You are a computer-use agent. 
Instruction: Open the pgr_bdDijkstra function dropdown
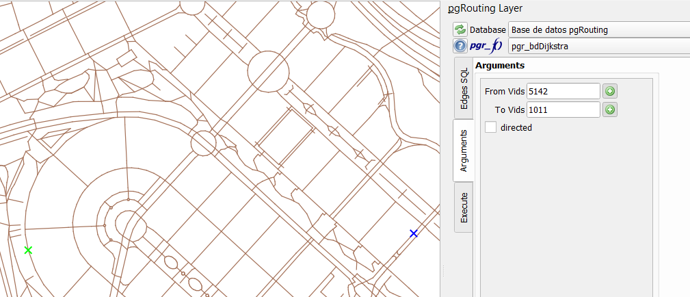point(599,46)
